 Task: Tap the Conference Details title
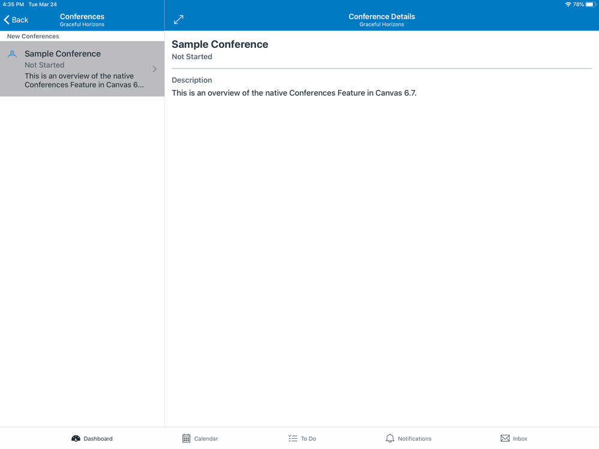pyautogui.click(x=381, y=16)
